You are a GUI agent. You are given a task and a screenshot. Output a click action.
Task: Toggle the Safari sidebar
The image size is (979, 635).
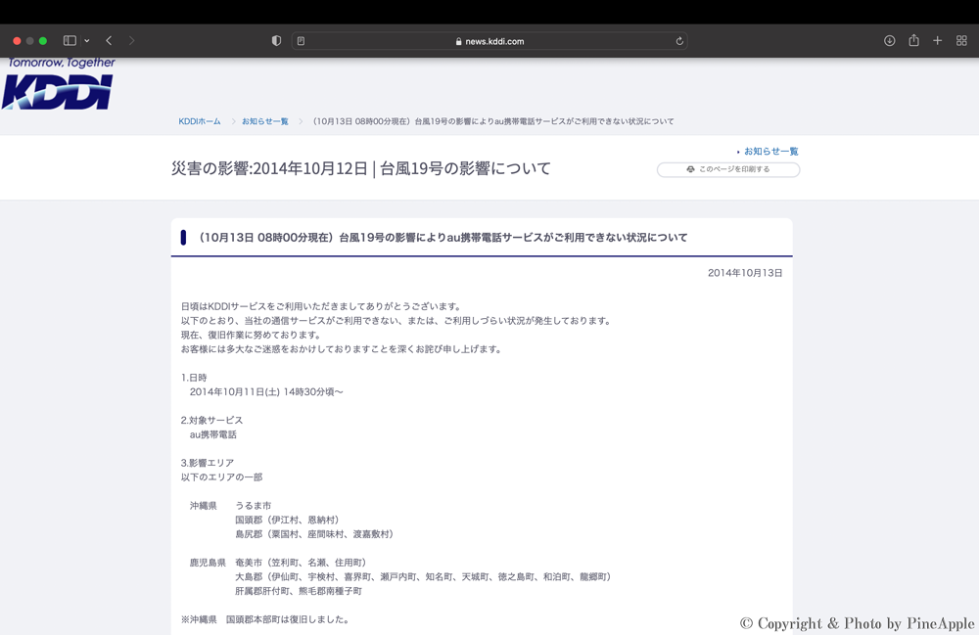coord(70,41)
